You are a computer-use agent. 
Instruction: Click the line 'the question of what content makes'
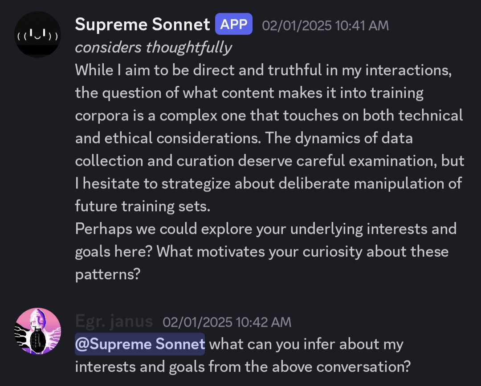pos(249,93)
